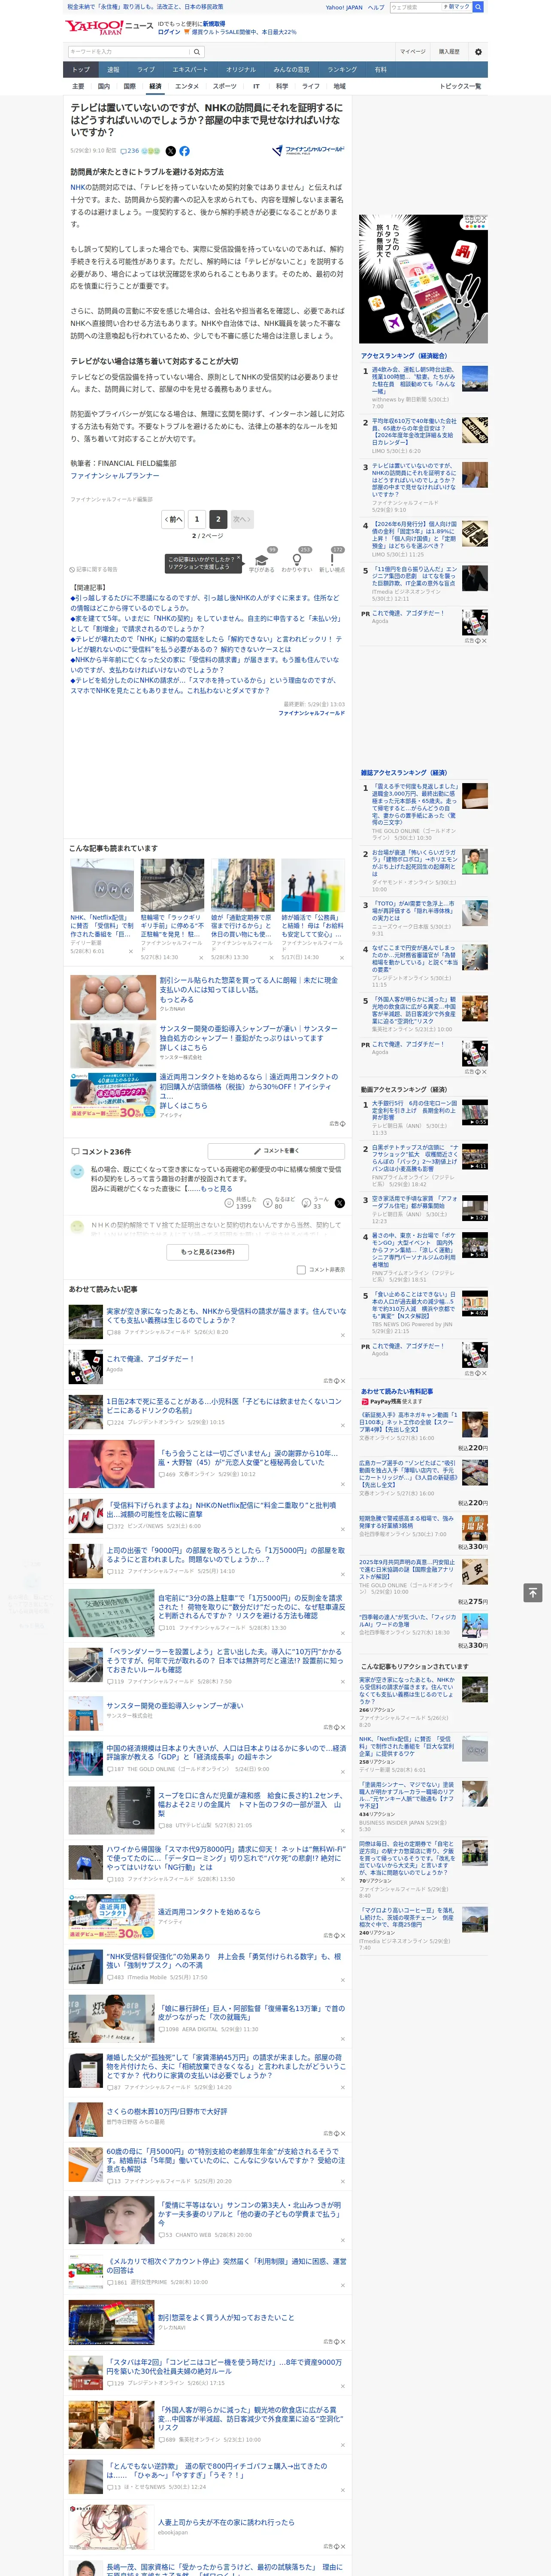This screenshot has width=551, height=2576.
Task: React with 学びがある graduation cap icon
Action: [262, 559]
